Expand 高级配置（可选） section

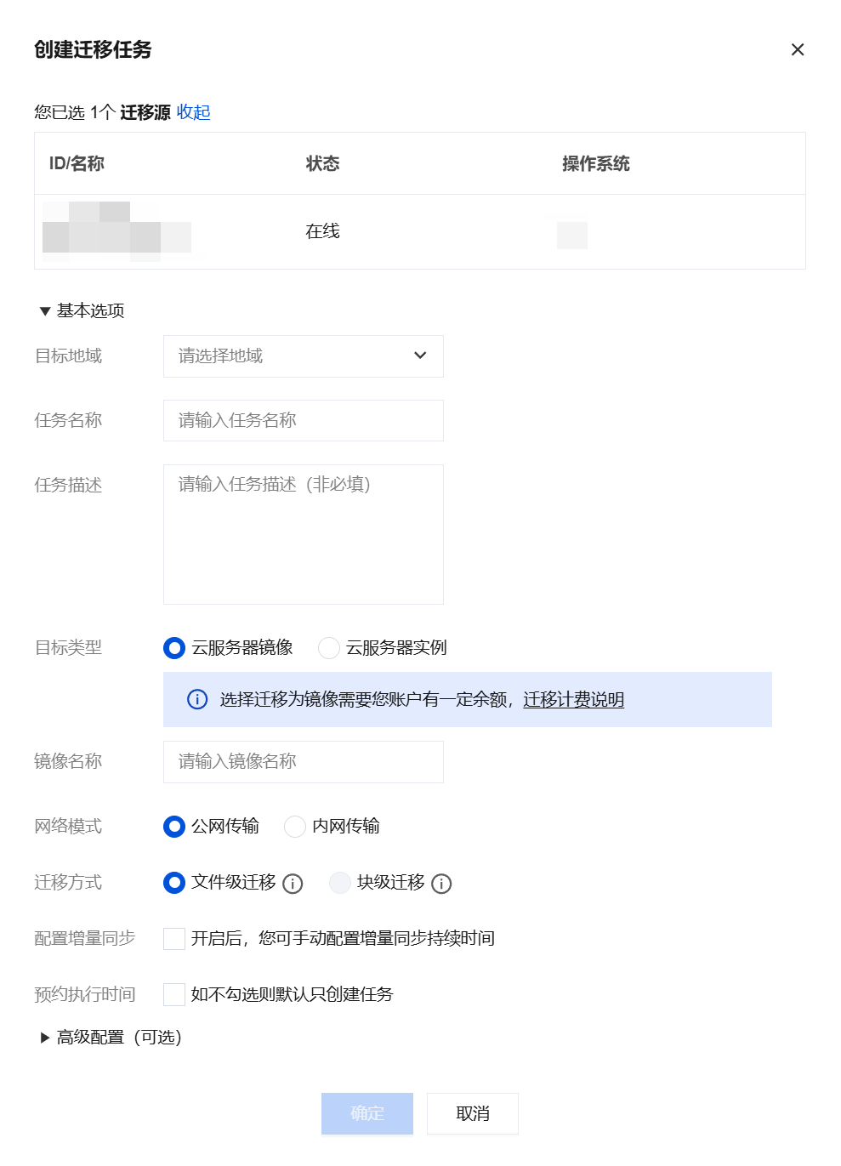coord(111,1038)
